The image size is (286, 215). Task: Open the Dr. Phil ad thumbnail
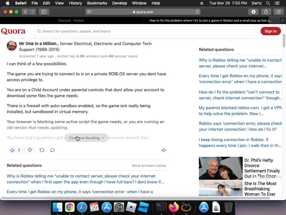(221, 168)
